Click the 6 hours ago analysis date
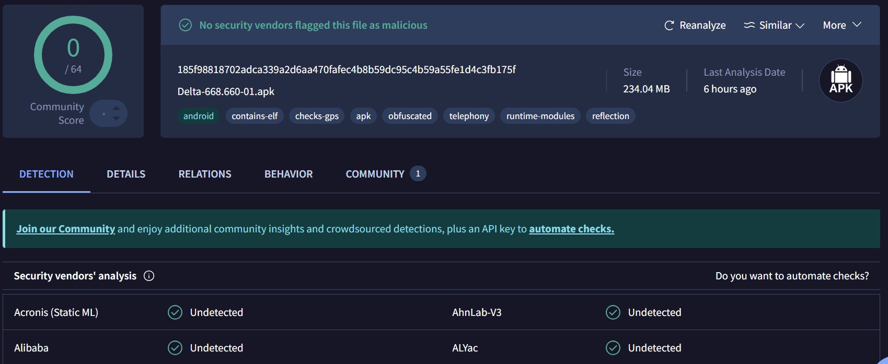The height and width of the screenshot is (364, 888). point(730,89)
